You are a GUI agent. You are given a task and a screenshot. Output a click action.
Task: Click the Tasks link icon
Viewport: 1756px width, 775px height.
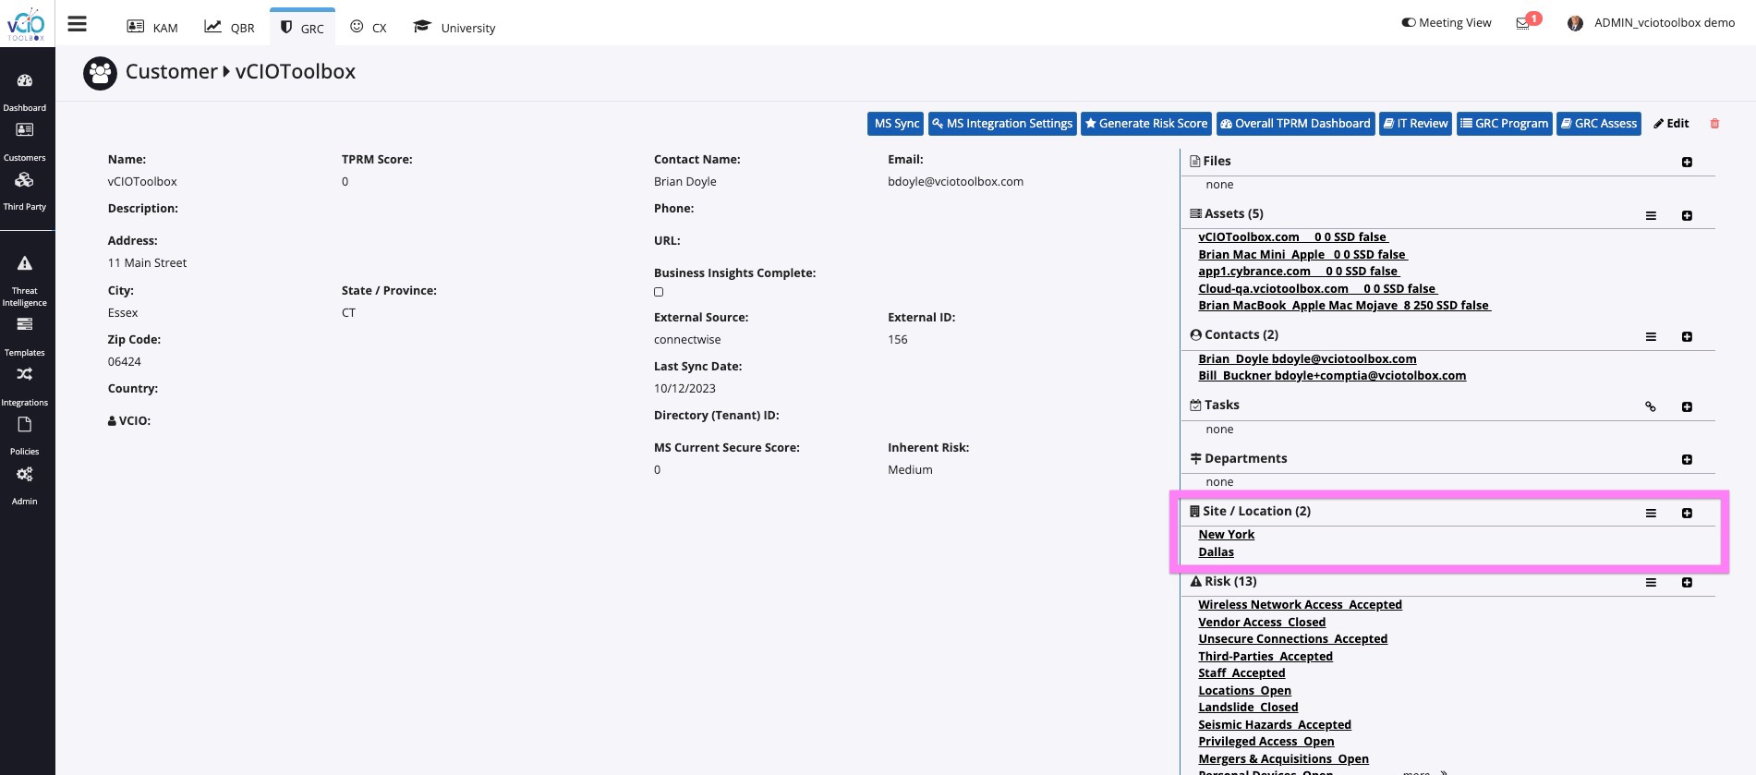click(1651, 407)
